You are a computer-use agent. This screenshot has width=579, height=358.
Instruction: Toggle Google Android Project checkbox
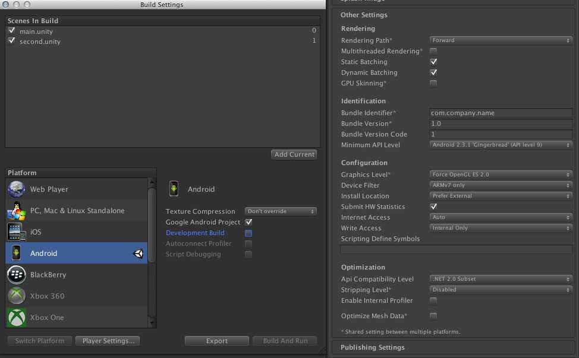pos(248,222)
